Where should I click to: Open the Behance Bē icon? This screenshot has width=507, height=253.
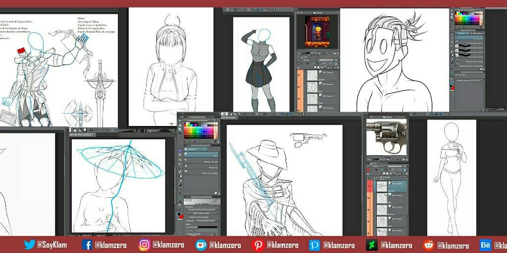(x=485, y=245)
